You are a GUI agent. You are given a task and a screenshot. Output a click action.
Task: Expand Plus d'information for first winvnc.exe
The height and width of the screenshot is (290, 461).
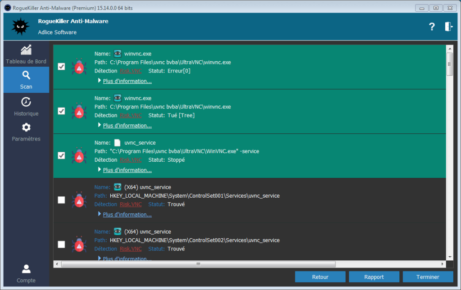(127, 81)
